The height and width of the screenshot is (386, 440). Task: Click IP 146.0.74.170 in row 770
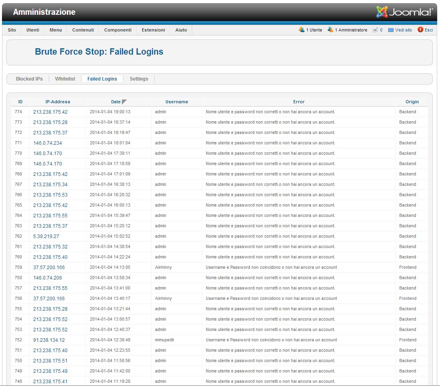tap(48, 154)
